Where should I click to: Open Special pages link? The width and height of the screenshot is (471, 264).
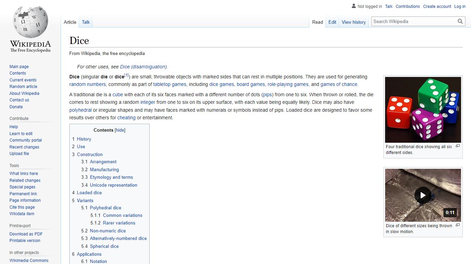[22, 187]
